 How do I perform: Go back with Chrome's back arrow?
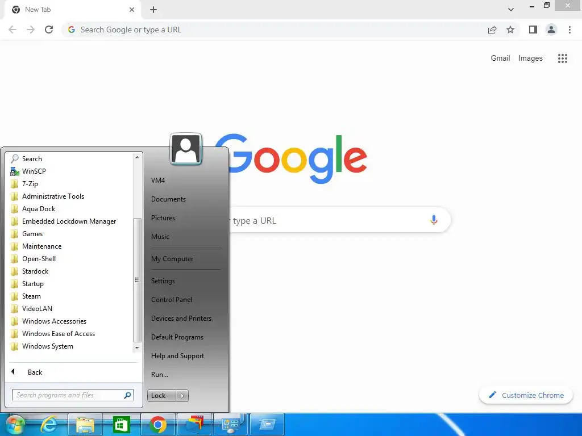coord(13,30)
